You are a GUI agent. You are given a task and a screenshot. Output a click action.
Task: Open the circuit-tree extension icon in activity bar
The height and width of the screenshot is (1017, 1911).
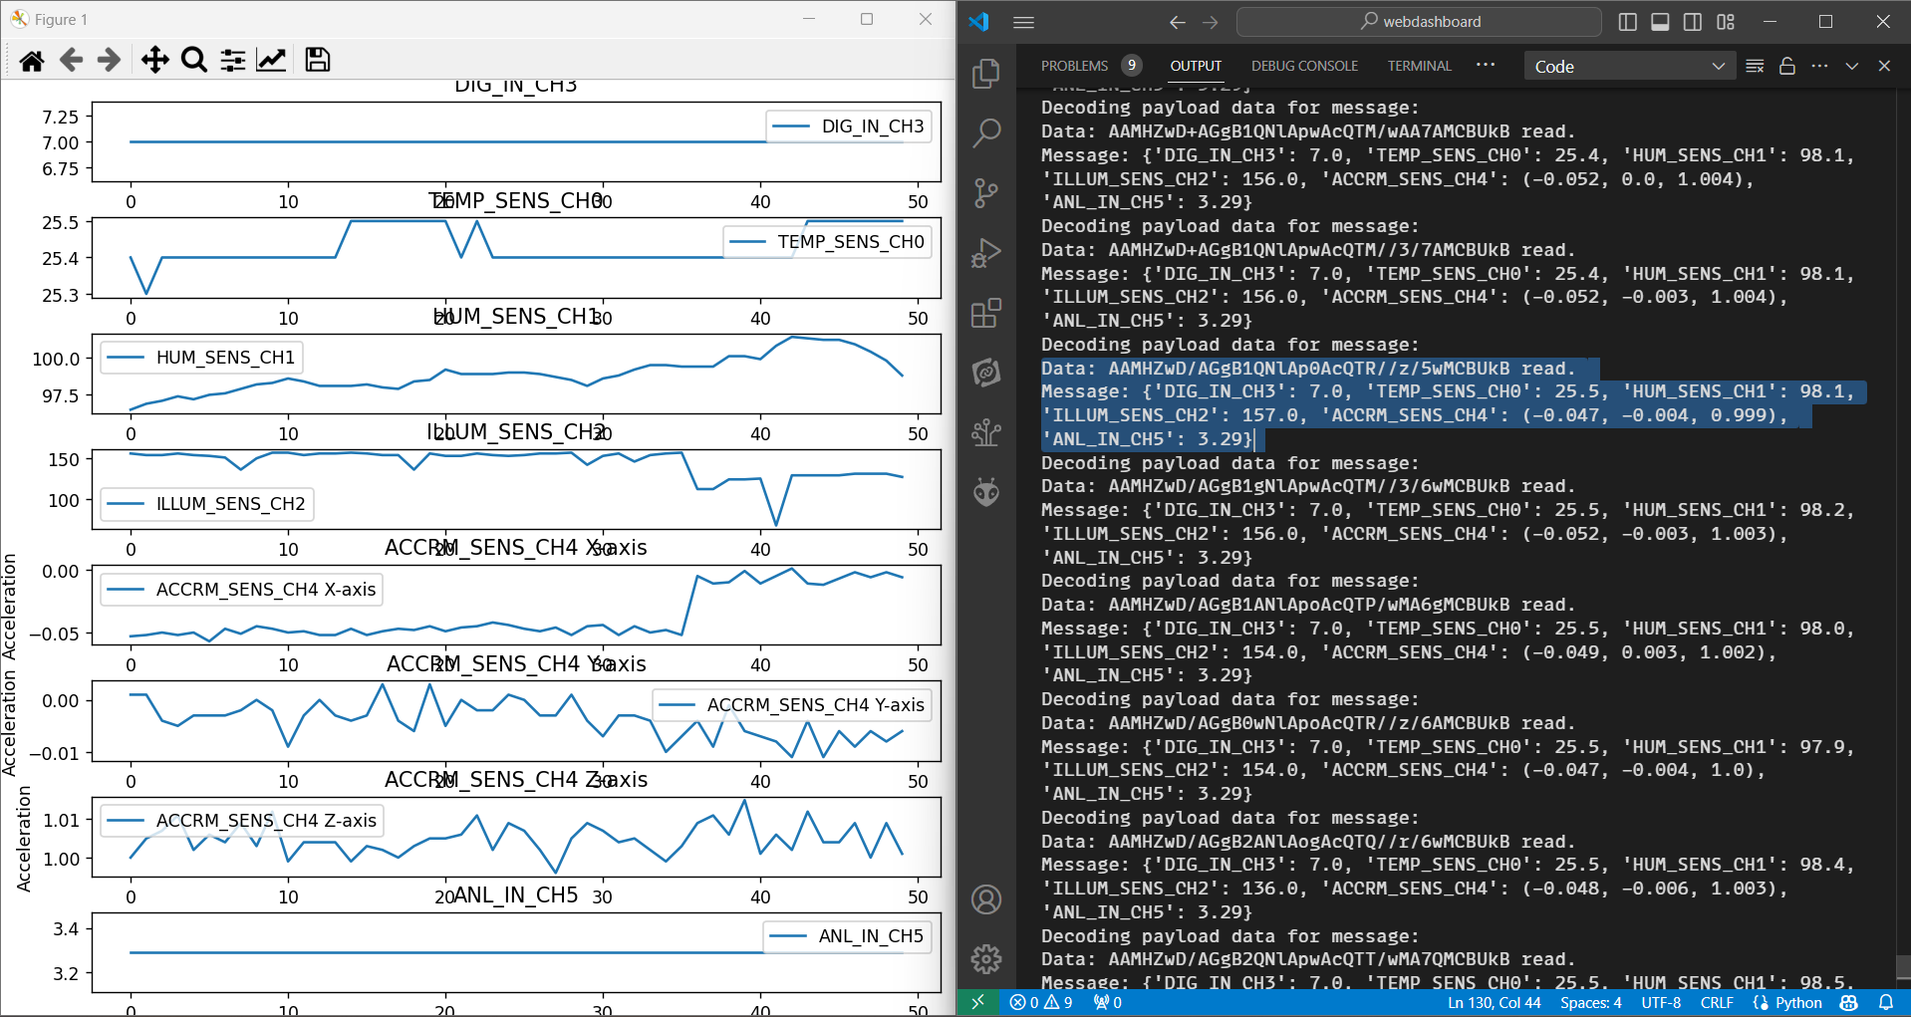click(986, 432)
